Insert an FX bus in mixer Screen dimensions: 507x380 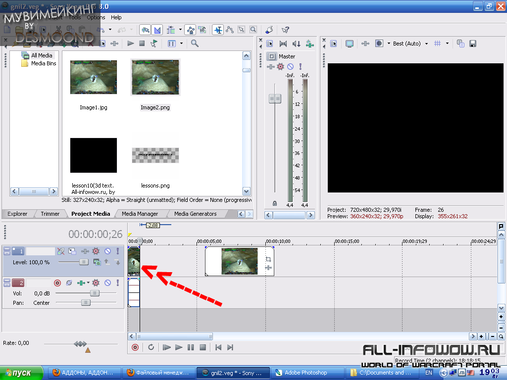(310, 44)
